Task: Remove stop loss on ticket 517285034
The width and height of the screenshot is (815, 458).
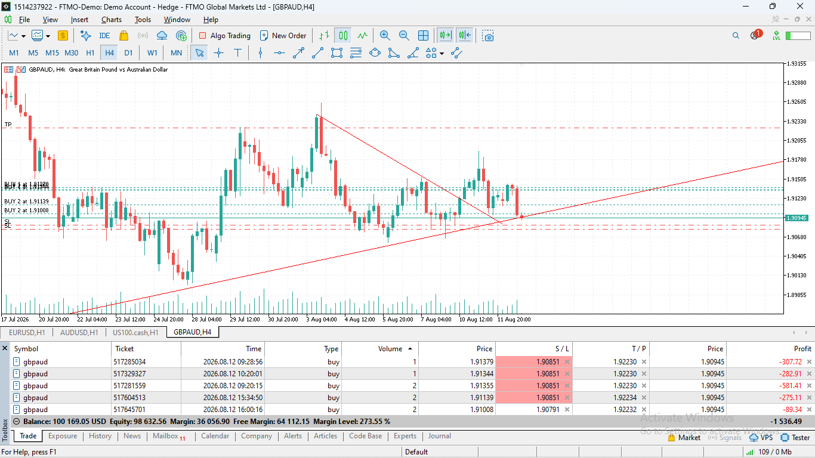Action: (567, 361)
